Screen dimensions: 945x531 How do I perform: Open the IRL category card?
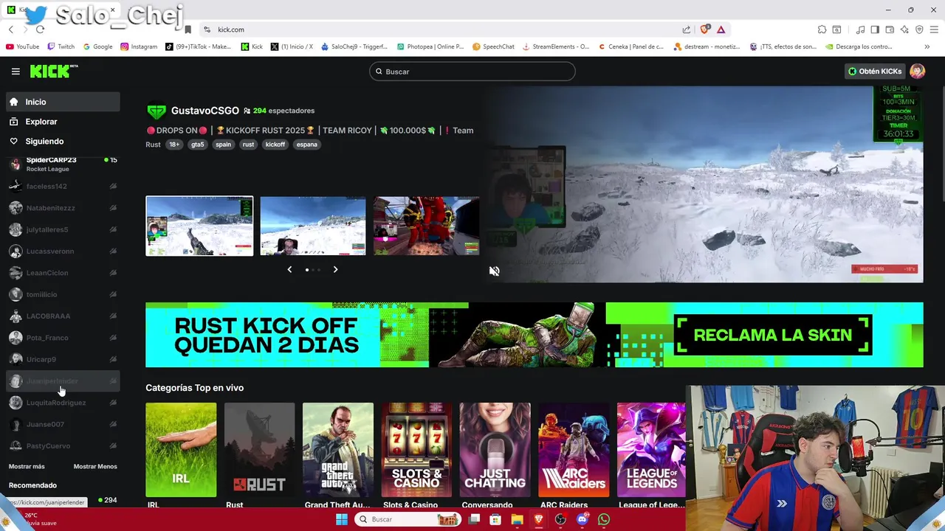pyautogui.click(x=181, y=450)
